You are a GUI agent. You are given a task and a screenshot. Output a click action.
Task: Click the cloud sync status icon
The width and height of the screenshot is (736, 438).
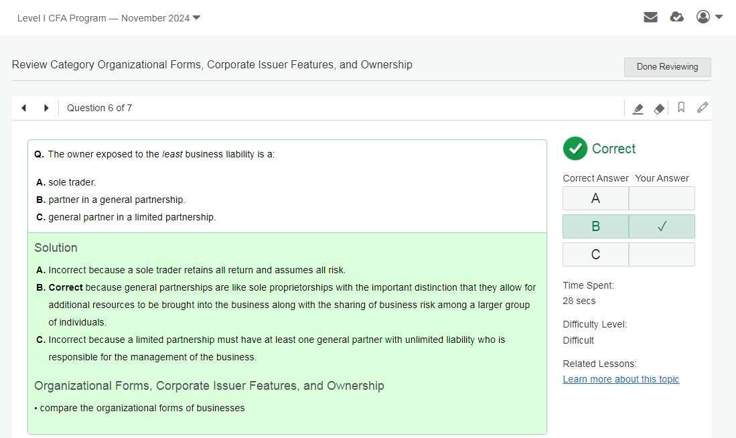coord(677,17)
